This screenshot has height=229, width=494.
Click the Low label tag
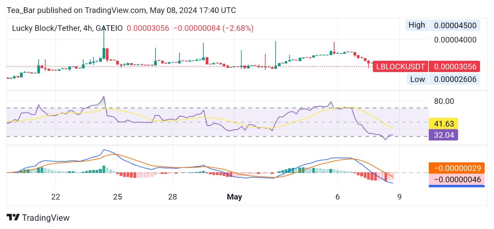(x=417, y=79)
